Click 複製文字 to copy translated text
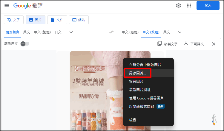Screen dimensions: 224x131 tap(168, 44)
